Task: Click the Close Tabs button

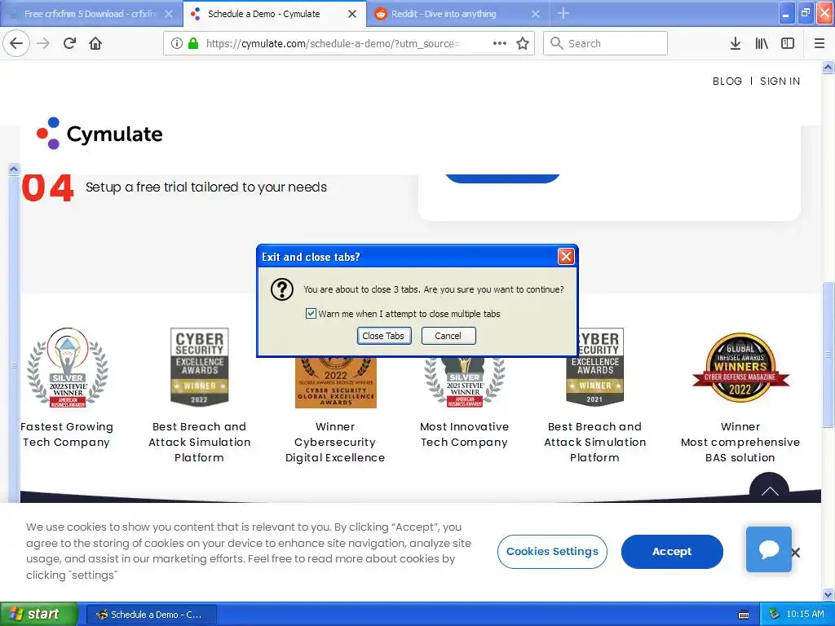Action: [383, 336]
